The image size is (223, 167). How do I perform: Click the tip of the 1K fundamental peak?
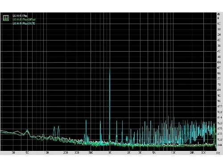click(110, 68)
